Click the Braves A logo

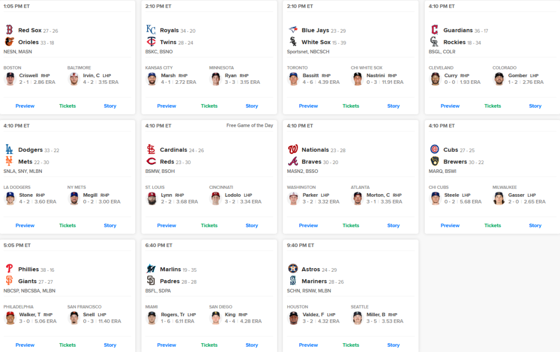tap(293, 161)
